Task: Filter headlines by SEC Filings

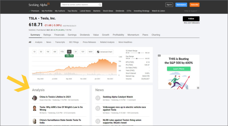Action: (74, 42)
